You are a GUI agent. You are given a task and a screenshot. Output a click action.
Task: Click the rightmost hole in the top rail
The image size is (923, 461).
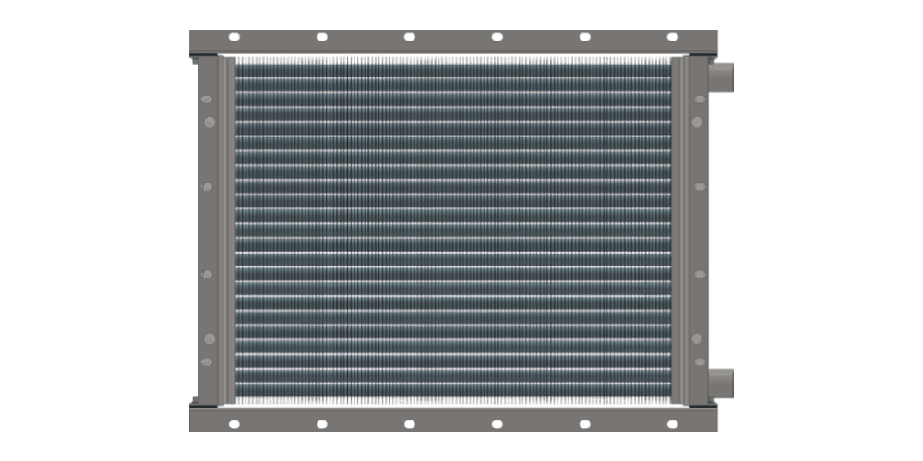pyautogui.click(x=672, y=37)
